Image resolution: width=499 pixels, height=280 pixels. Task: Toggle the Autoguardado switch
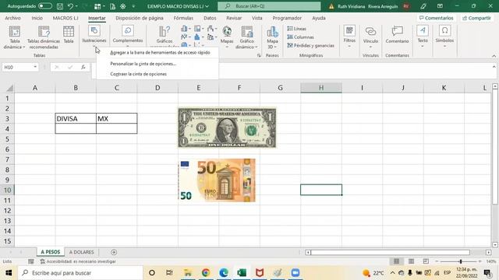coord(45,6)
